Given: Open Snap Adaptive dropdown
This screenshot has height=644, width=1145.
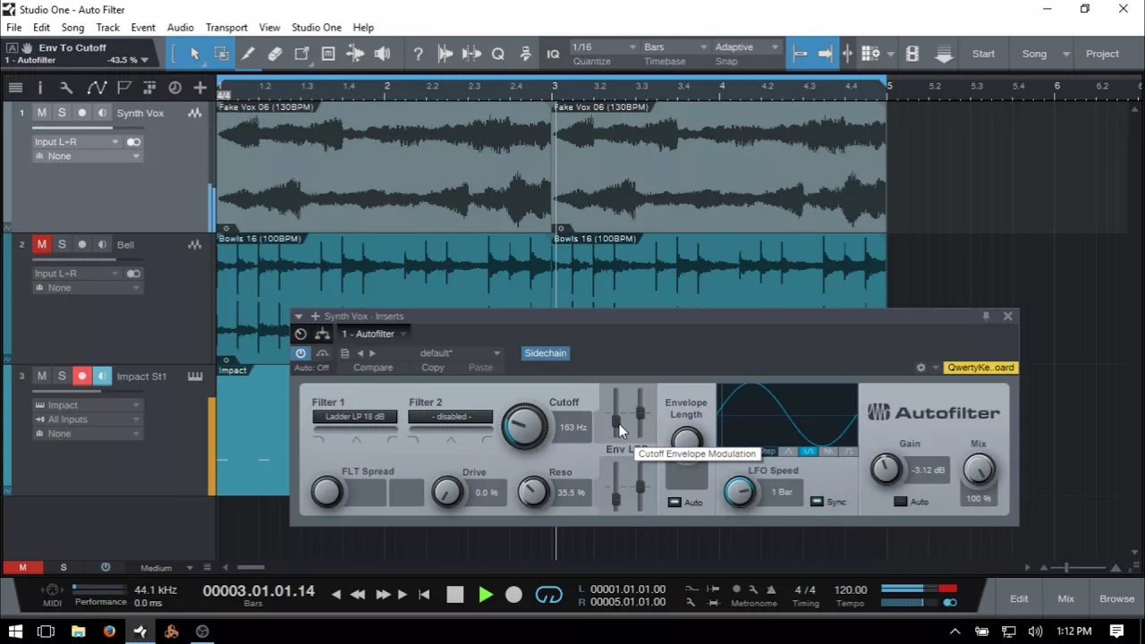Looking at the screenshot, I should click(x=746, y=47).
